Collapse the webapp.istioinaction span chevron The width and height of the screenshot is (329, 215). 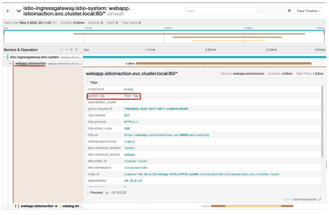pos(10,63)
